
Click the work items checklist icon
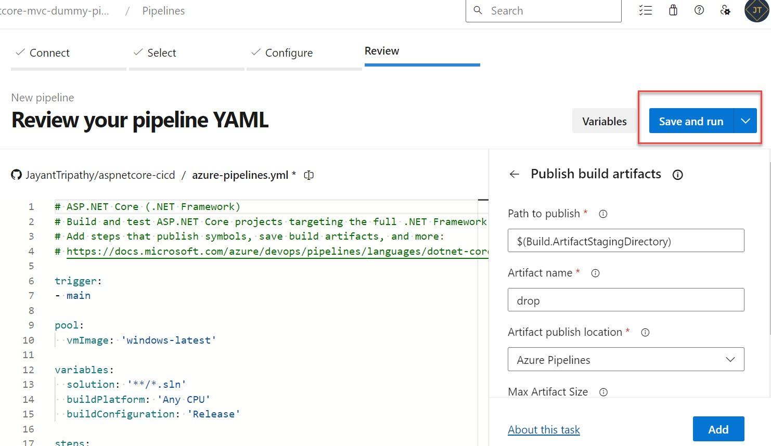[x=646, y=10]
